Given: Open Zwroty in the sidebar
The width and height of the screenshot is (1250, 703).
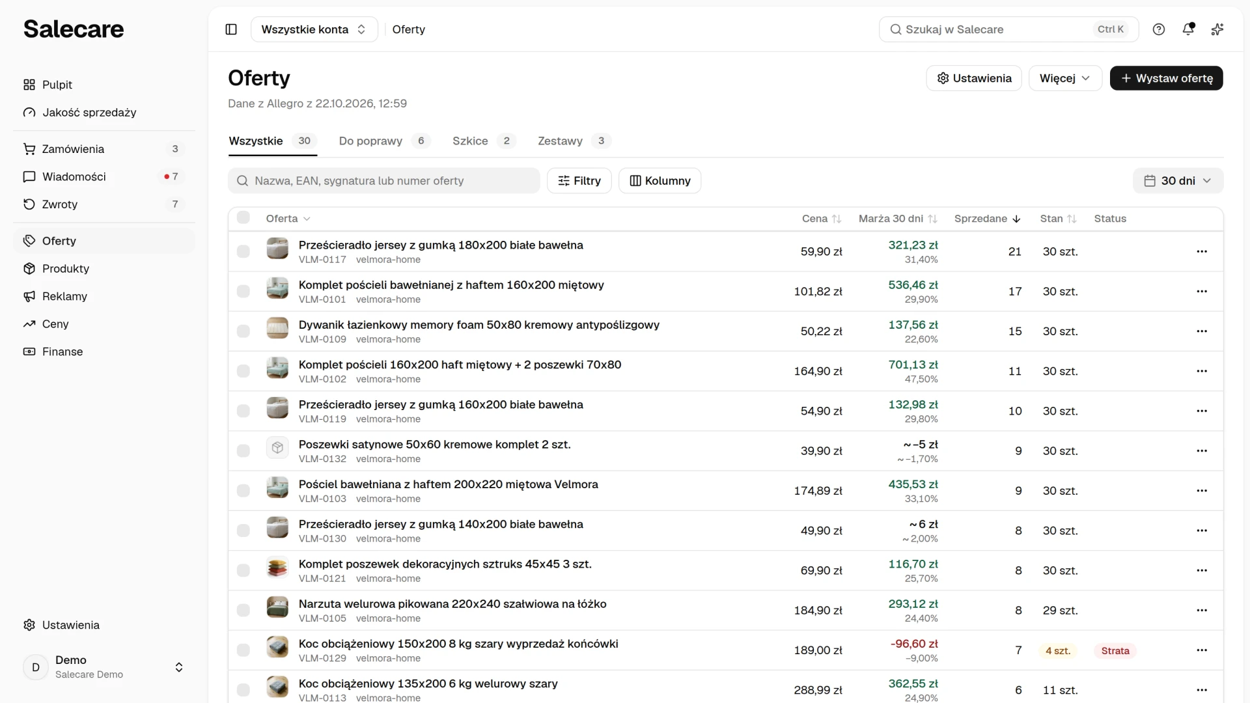Looking at the screenshot, I should click(104, 204).
